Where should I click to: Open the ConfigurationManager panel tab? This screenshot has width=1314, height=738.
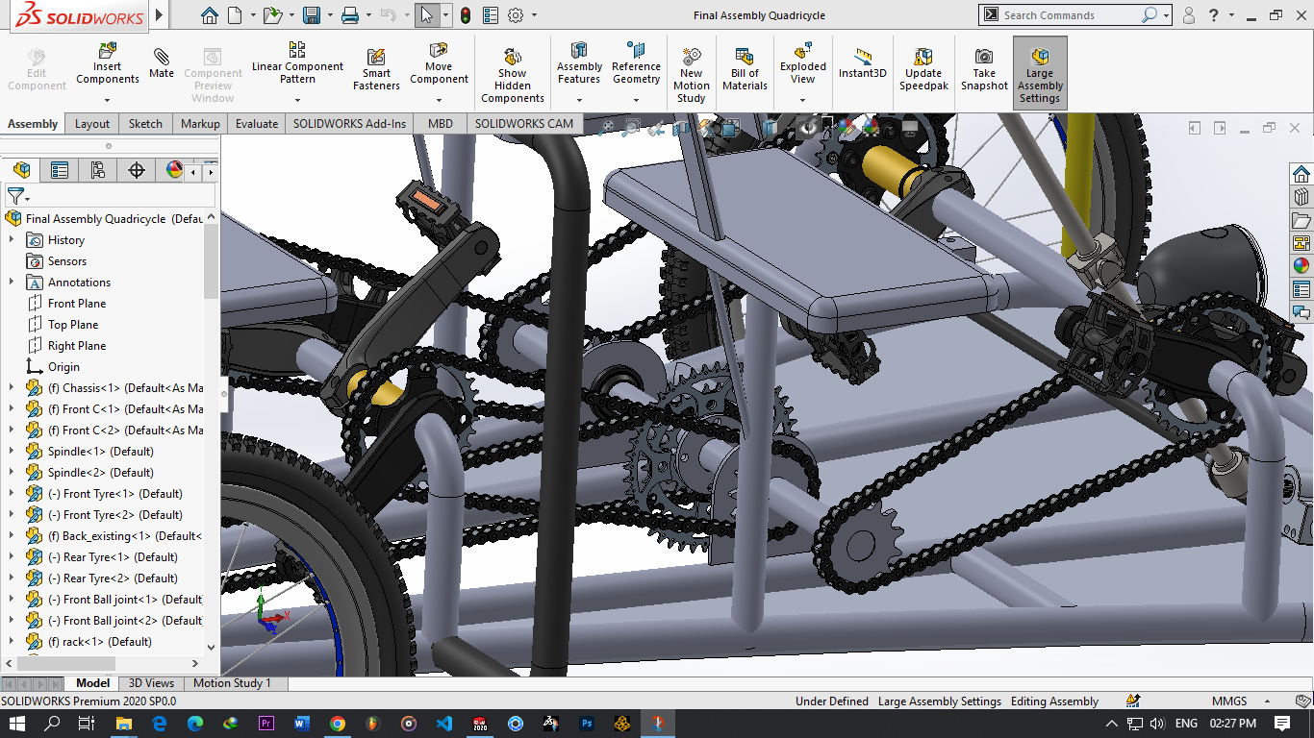[98, 170]
